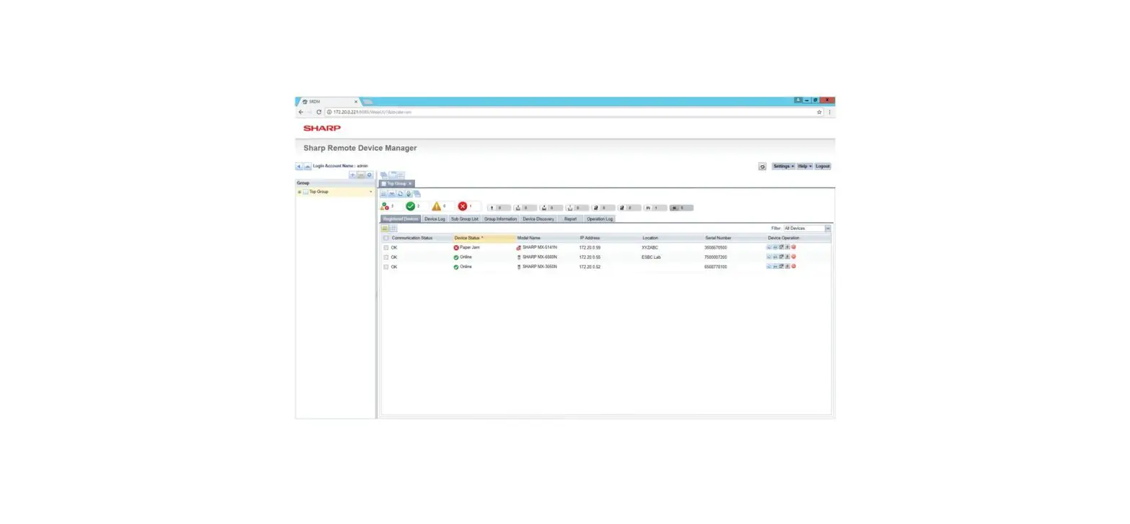Viewport: 1130px width, 524px height.
Task: Tick checkbox for SHARP MX-3050N row
Action: 386,267
